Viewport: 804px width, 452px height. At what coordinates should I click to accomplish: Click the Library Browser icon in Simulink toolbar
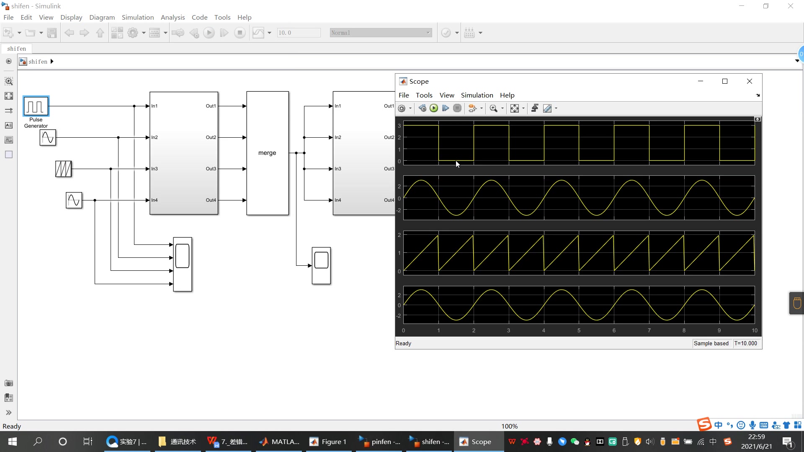[x=117, y=33]
